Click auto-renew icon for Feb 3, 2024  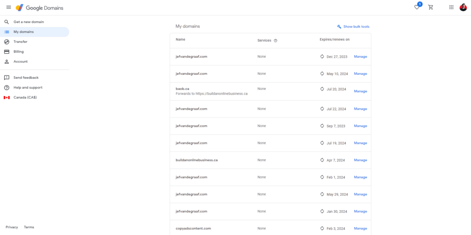click(322, 228)
